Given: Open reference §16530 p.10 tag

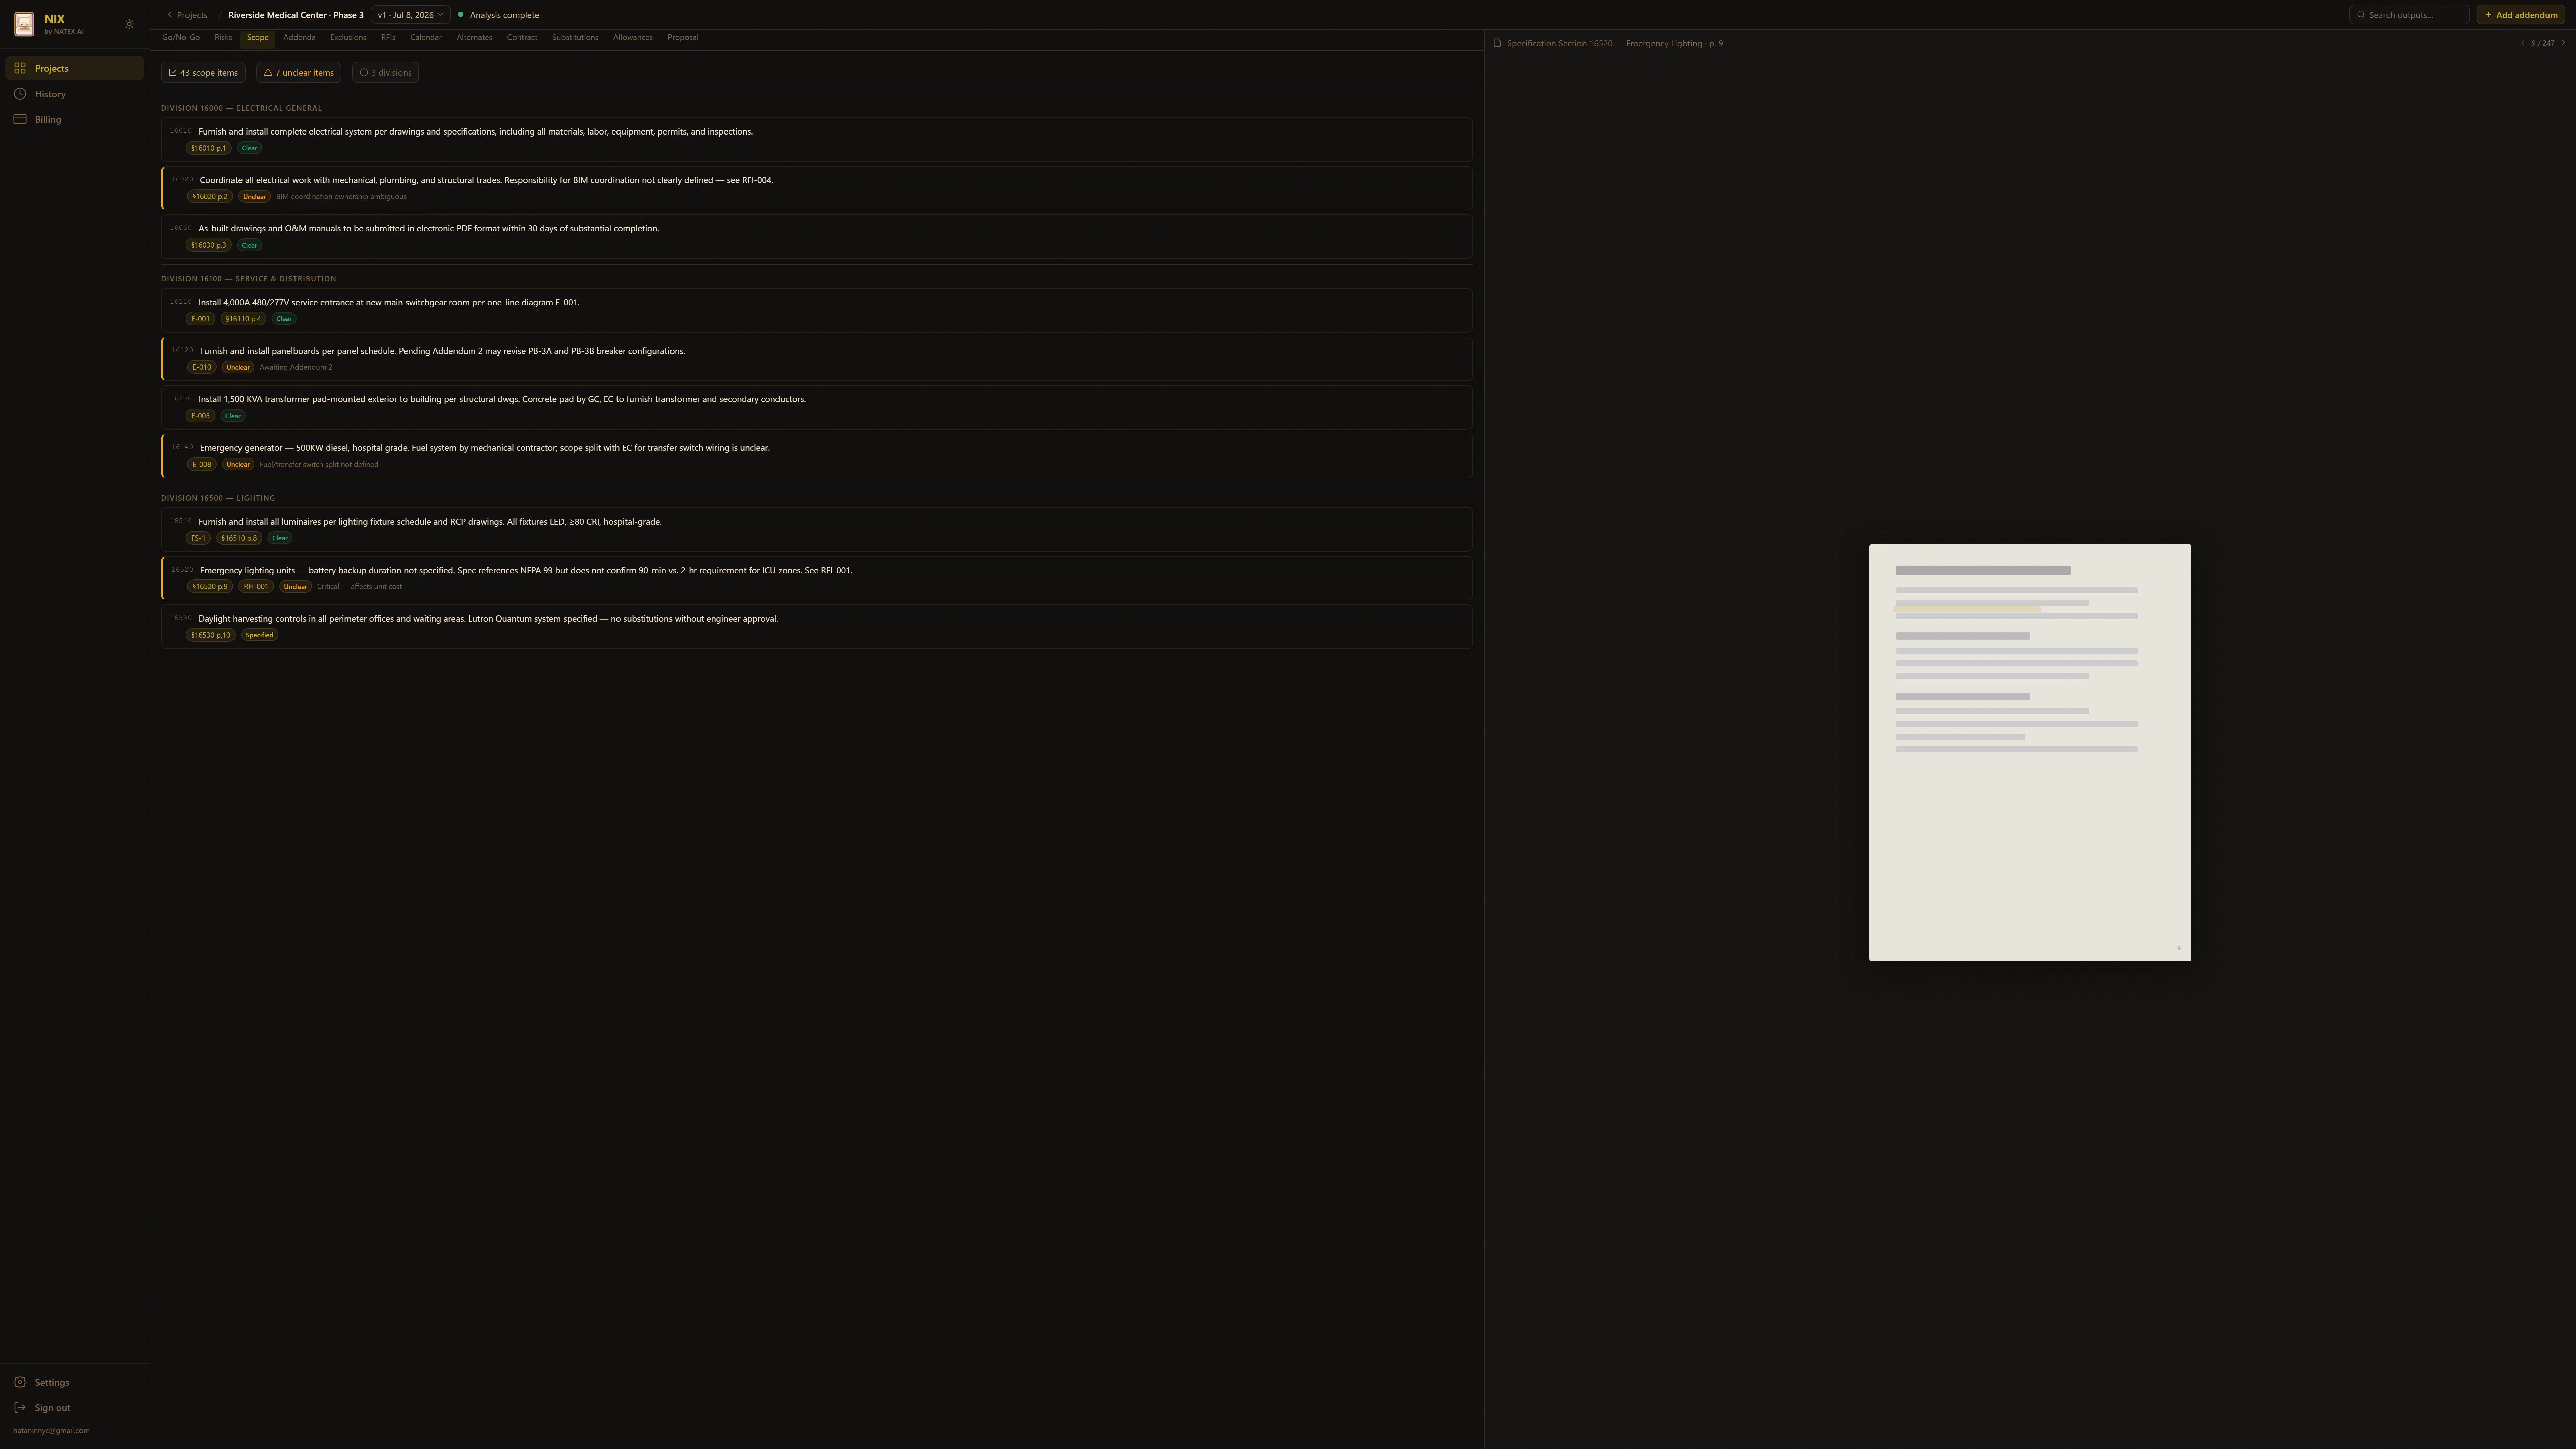Looking at the screenshot, I should coord(211,635).
